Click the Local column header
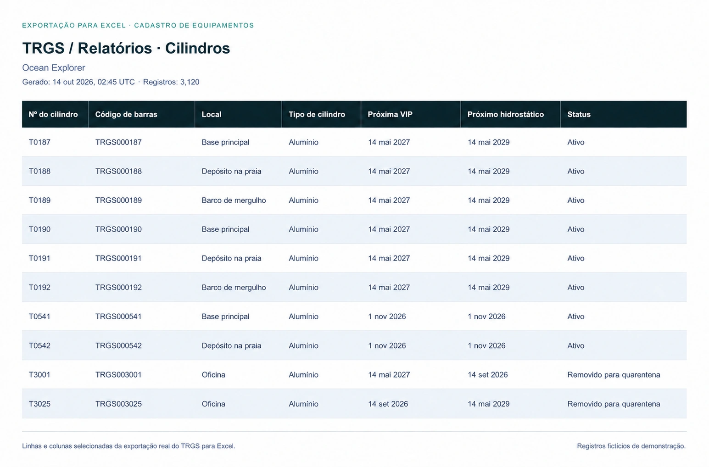Viewport: 709px width, 467px height. (x=238, y=114)
